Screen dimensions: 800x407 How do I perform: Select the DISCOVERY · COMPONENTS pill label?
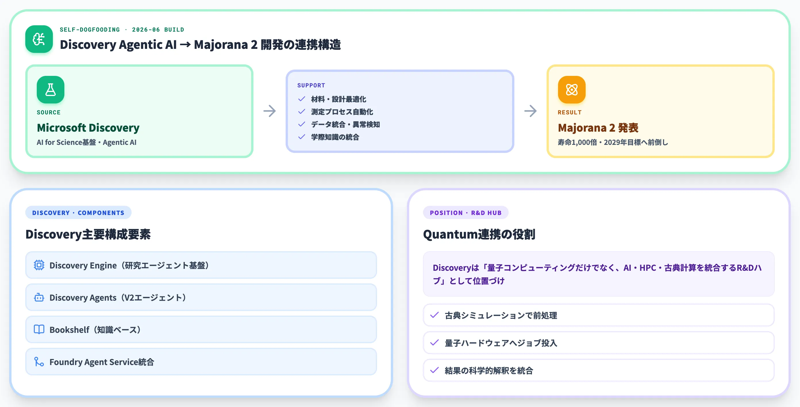78,213
